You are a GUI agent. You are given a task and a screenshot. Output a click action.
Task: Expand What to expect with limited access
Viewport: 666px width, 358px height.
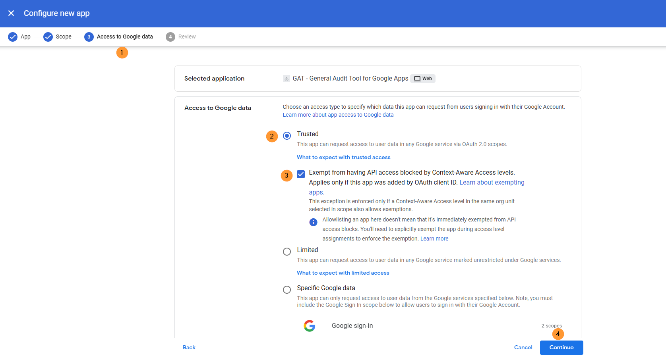point(343,273)
